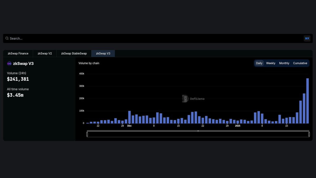Click the "$241,381" 24h volume value

click(18, 79)
